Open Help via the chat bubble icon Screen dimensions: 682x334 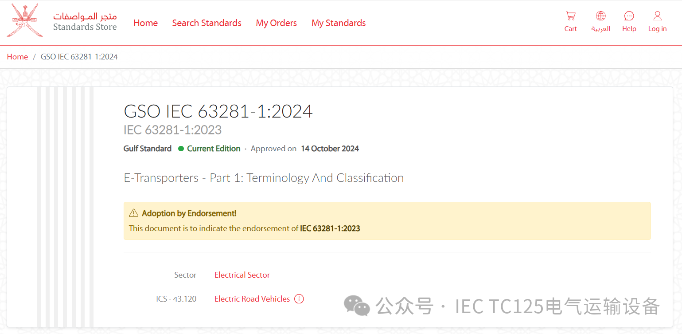(x=629, y=16)
